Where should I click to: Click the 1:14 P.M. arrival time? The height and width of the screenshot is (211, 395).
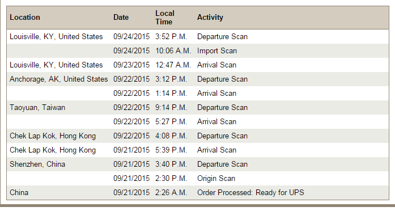(171, 94)
